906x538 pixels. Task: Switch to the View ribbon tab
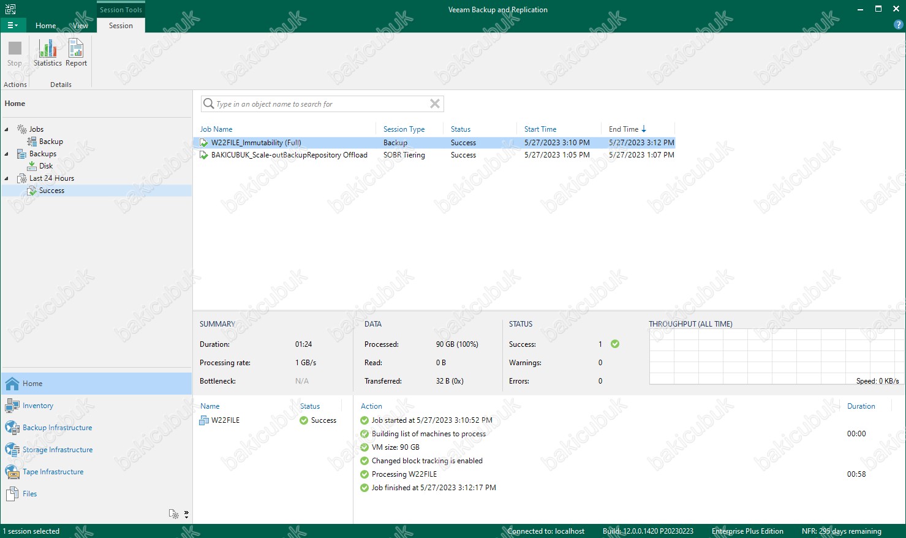pos(80,26)
